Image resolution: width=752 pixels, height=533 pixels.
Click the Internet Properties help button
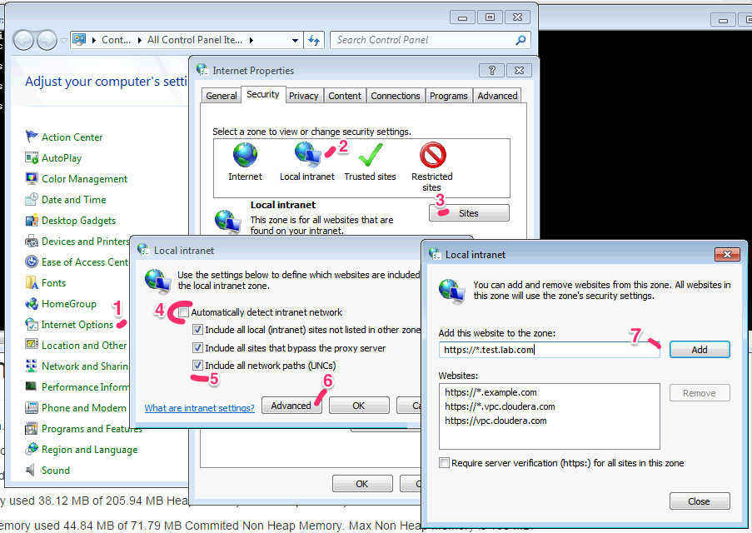[492, 71]
